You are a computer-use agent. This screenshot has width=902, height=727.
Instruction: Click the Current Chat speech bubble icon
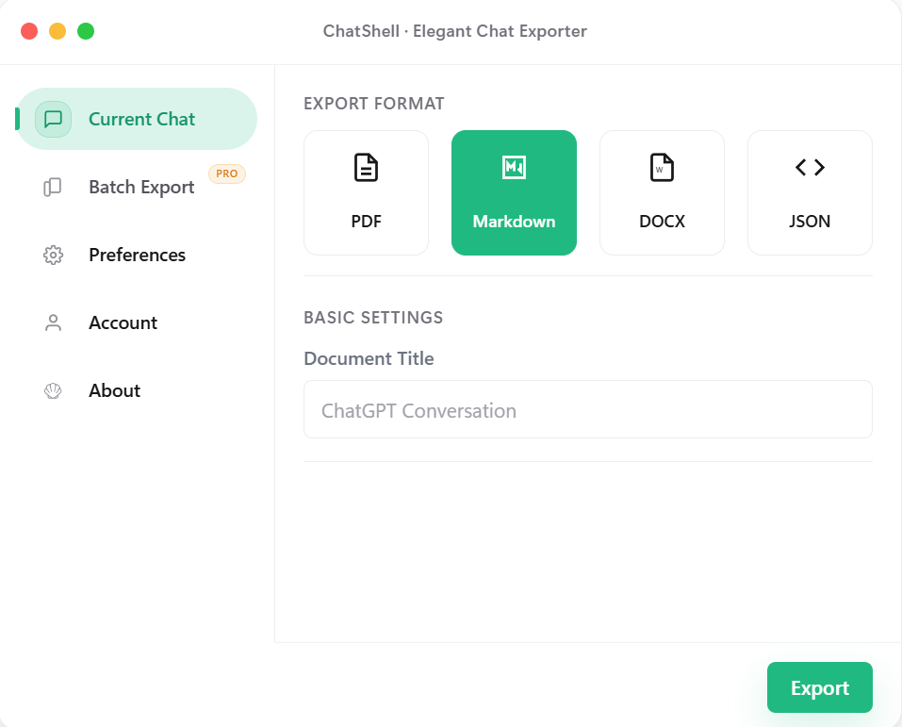[55, 119]
